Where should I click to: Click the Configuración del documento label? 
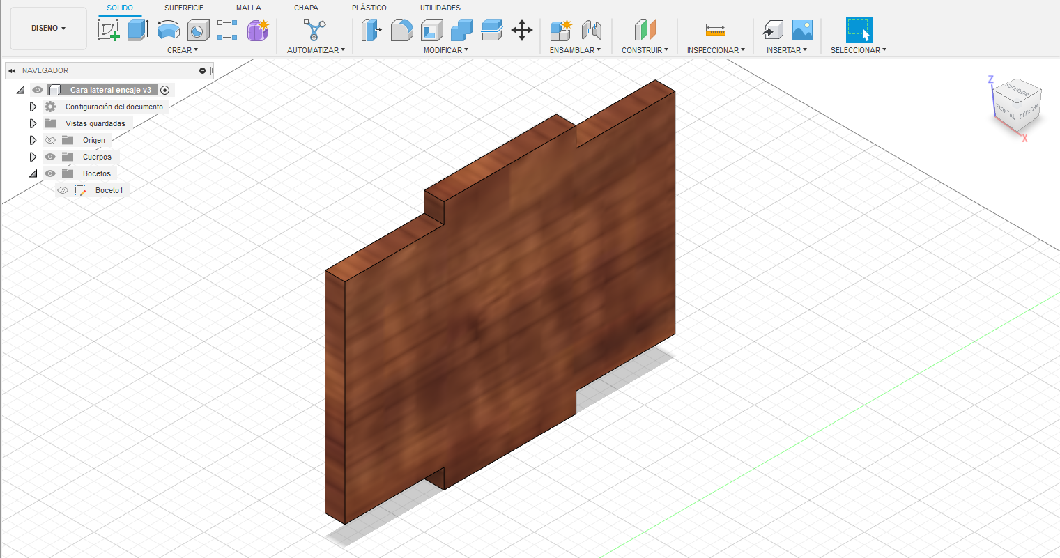point(114,107)
